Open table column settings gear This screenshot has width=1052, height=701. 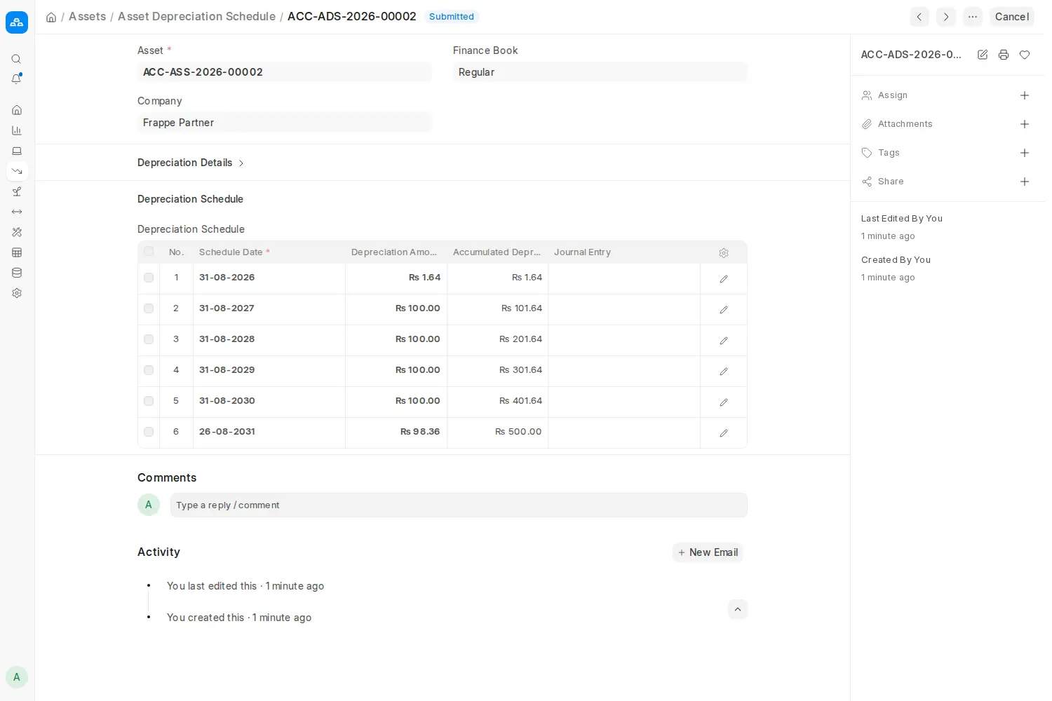pyautogui.click(x=724, y=253)
